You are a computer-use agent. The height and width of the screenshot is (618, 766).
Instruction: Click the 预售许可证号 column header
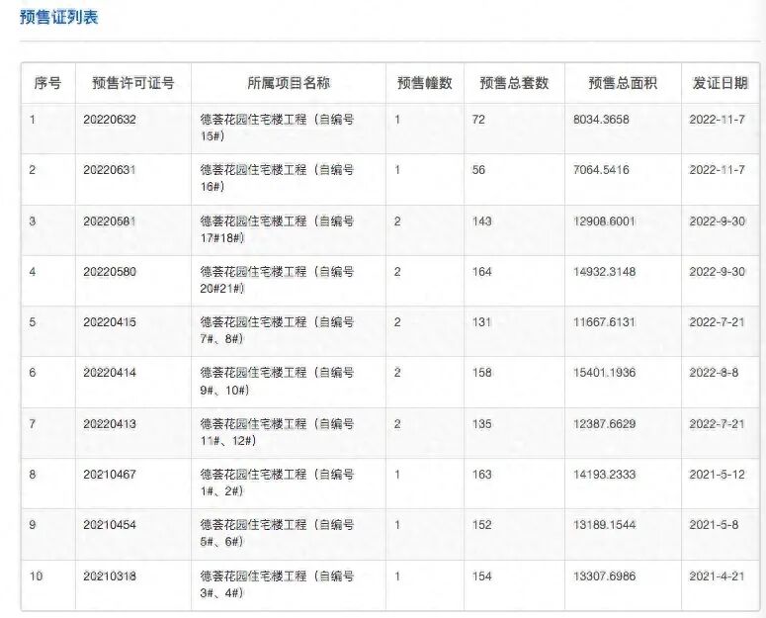[x=133, y=83]
